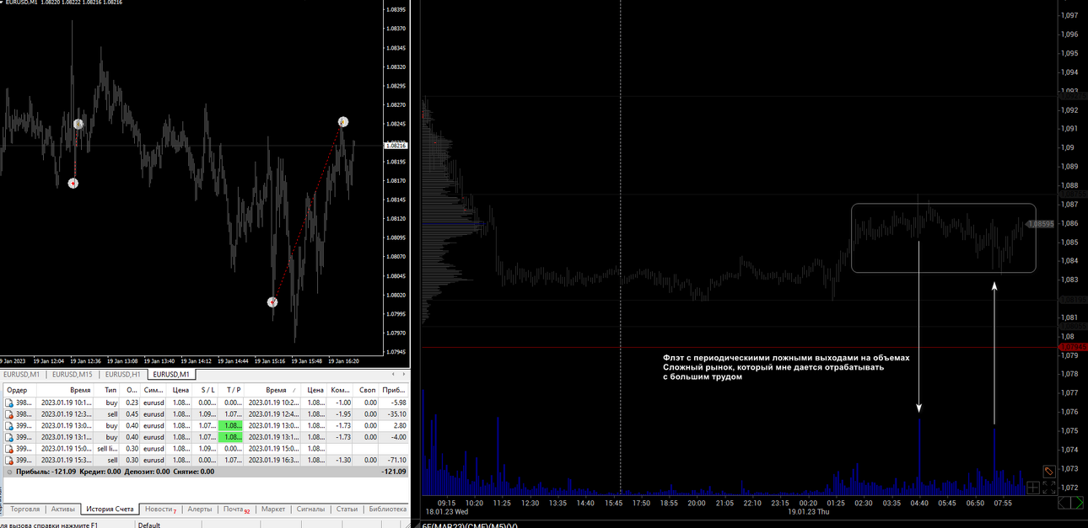The height and width of the screenshot is (528, 1088).
Task: Sort by the S / L column header
Action: click(x=205, y=391)
